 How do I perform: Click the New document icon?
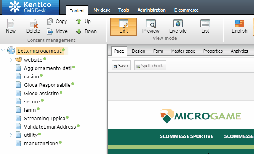[11, 23]
